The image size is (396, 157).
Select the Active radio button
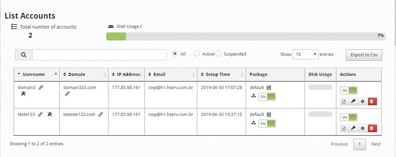point(197,54)
